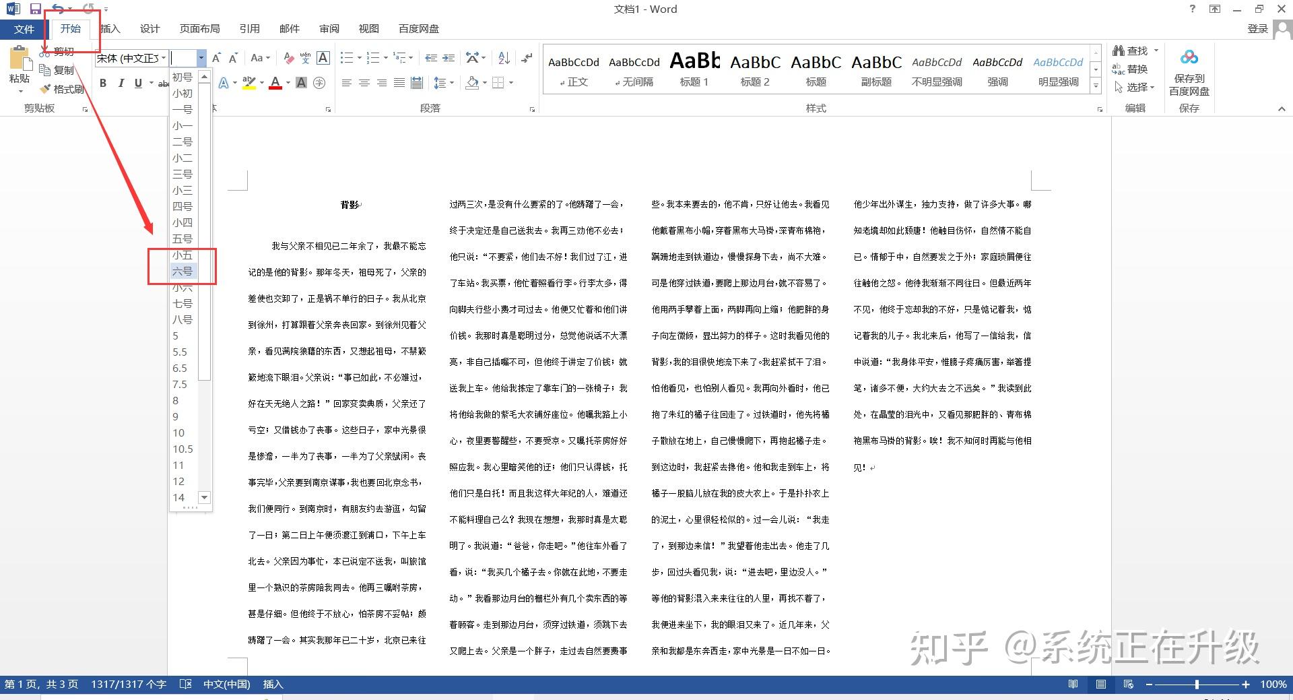The width and height of the screenshot is (1293, 700).
Task: Apply the 标题 1 style
Action: click(694, 69)
